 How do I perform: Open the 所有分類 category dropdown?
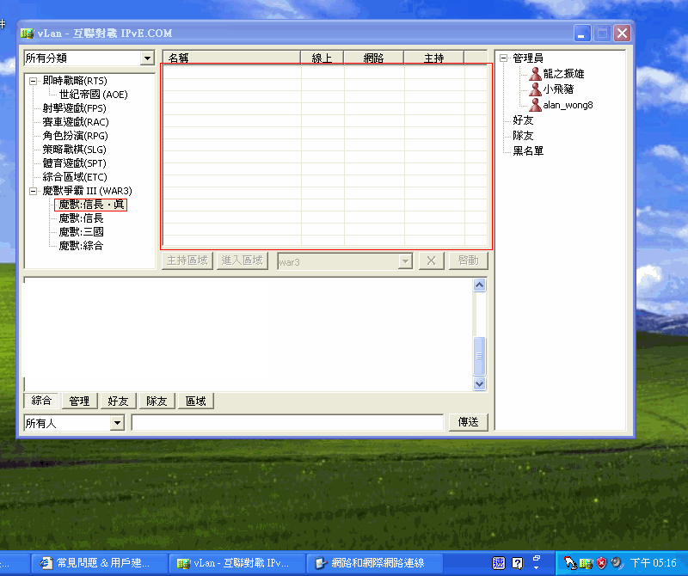click(147, 58)
